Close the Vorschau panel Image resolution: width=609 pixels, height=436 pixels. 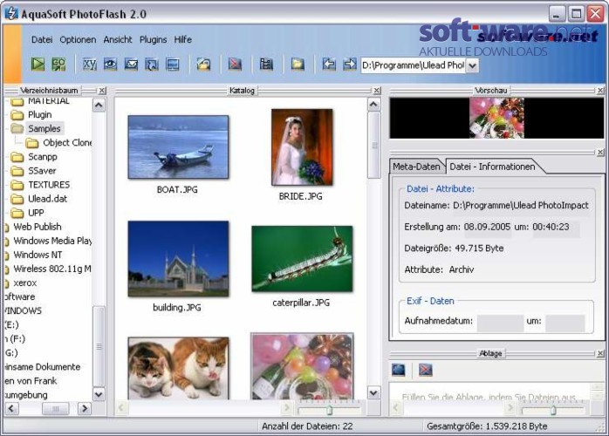point(600,91)
